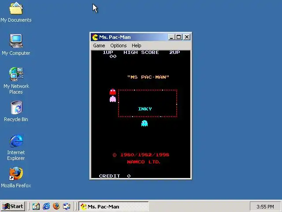Click the Start button
Image resolution: width=282 pixels, height=212 pixels.
(13, 206)
